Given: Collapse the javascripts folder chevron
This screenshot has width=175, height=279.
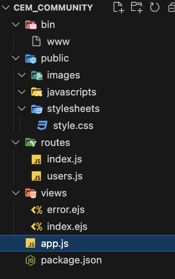Looking at the screenshot, I should coord(22,92).
